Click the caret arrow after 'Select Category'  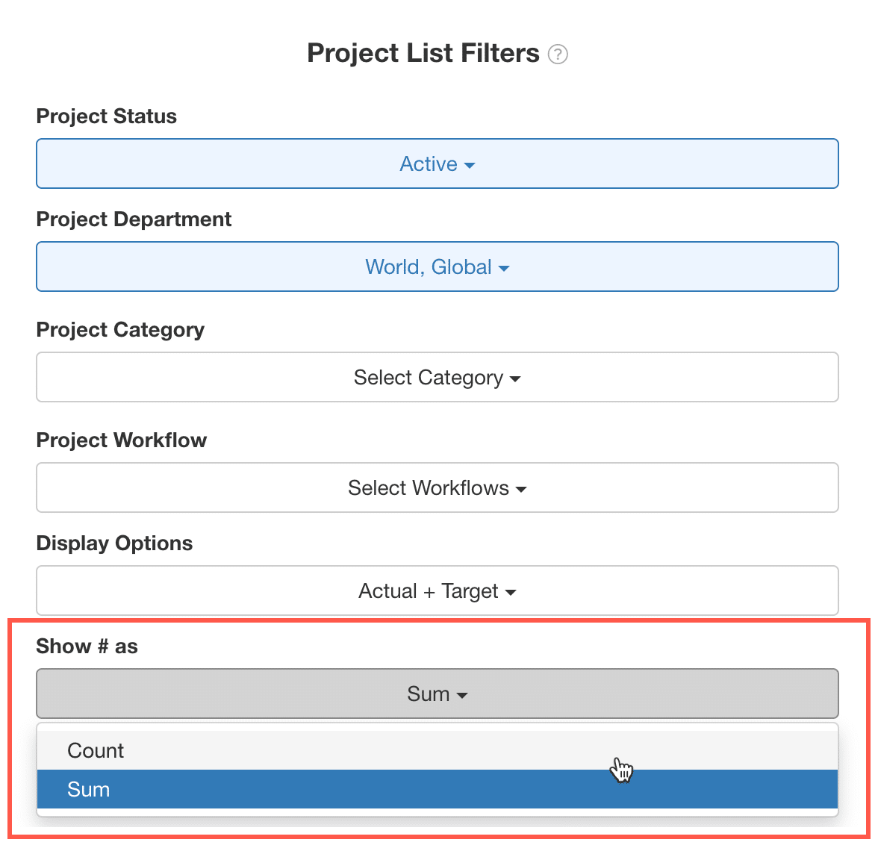pos(515,379)
